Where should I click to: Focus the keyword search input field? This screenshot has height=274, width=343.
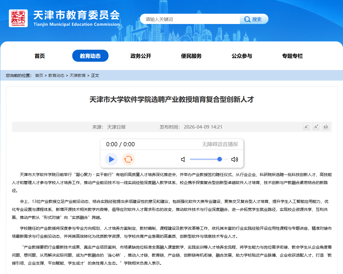tap(190, 19)
